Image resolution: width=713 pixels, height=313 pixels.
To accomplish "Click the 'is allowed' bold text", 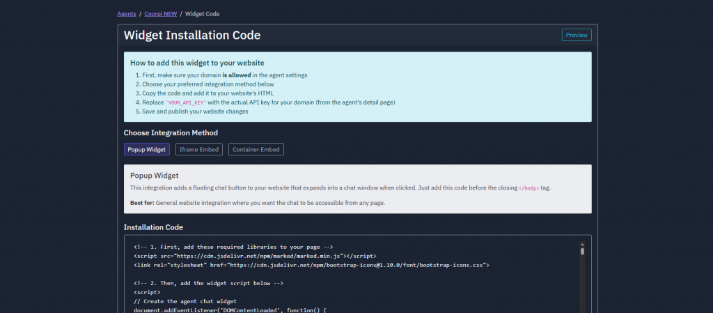I will [x=237, y=75].
